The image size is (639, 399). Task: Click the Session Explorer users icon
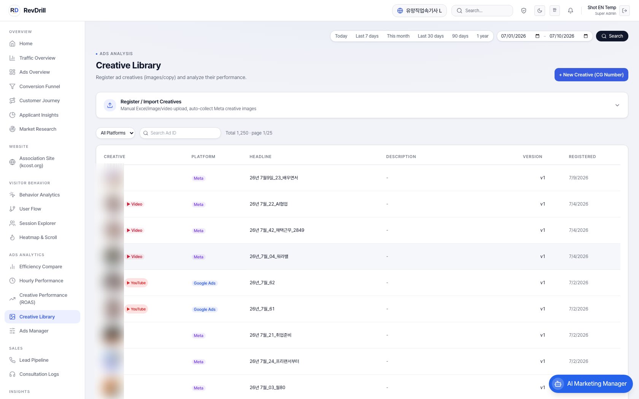click(12, 223)
